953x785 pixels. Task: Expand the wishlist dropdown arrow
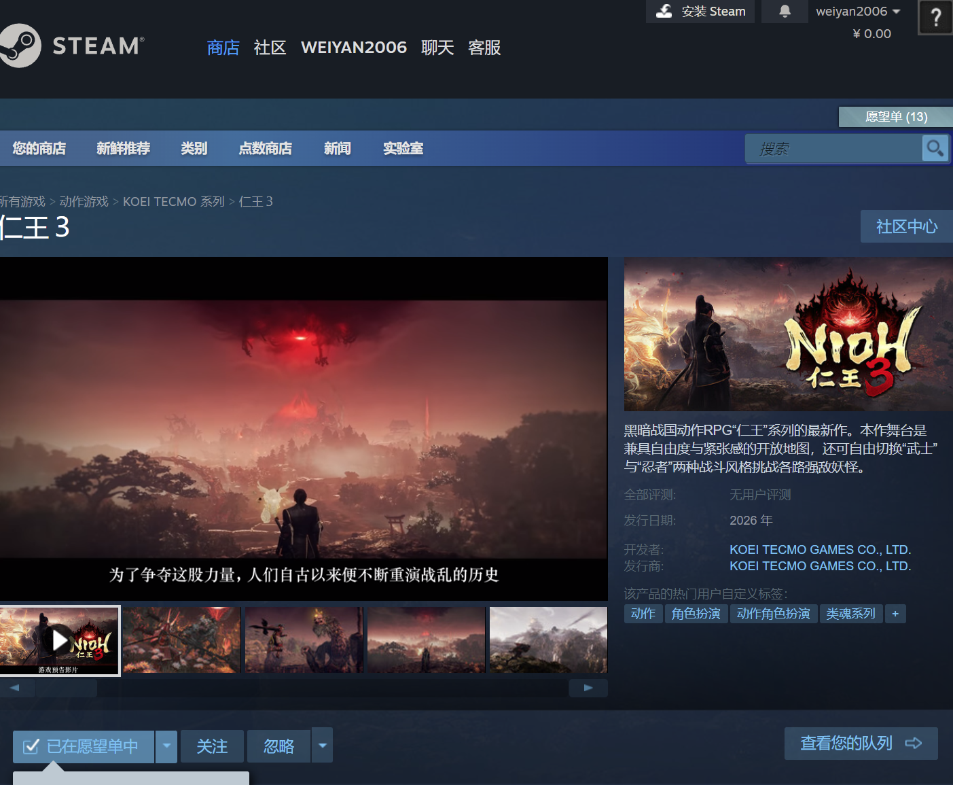click(x=166, y=746)
